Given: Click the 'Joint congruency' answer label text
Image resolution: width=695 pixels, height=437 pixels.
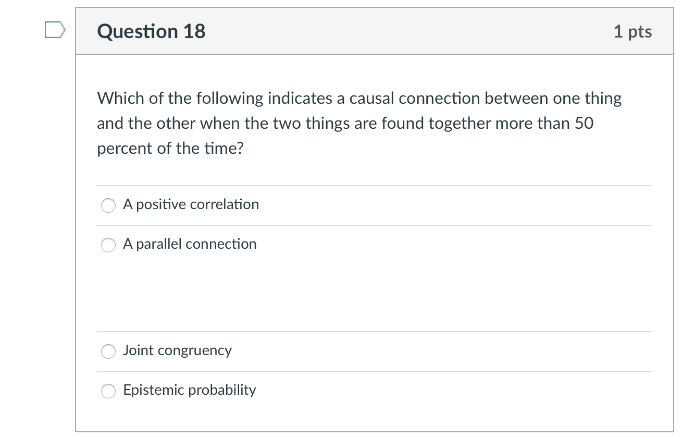Looking at the screenshot, I should pos(177,350).
